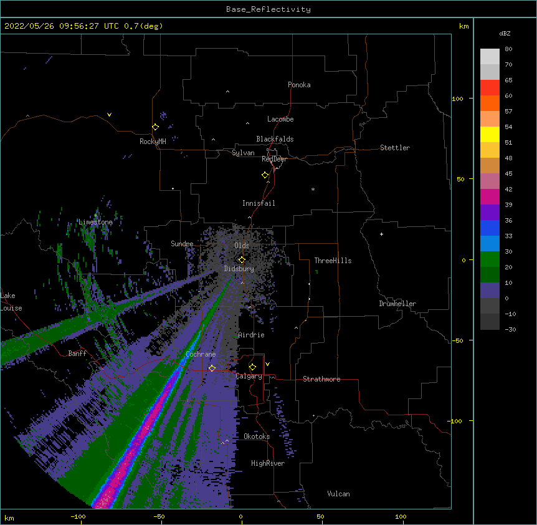Click the km unit label at bottom left
The width and height of the screenshot is (537, 525).
tap(9, 518)
